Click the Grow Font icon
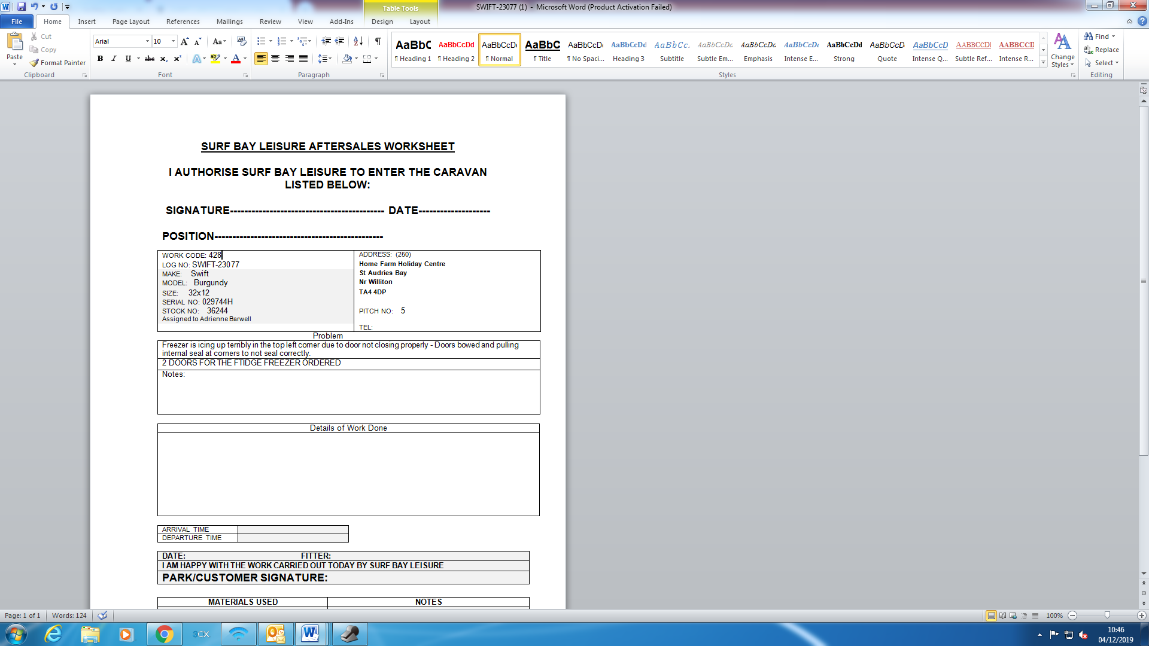Viewport: 1149px width, 646px height. pos(184,41)
